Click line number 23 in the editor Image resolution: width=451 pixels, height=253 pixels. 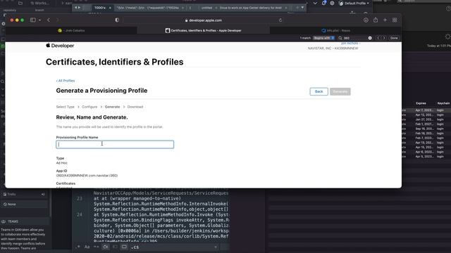coord(80,198)
